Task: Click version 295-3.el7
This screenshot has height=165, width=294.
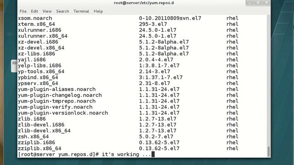Action: tap(153, 24)
